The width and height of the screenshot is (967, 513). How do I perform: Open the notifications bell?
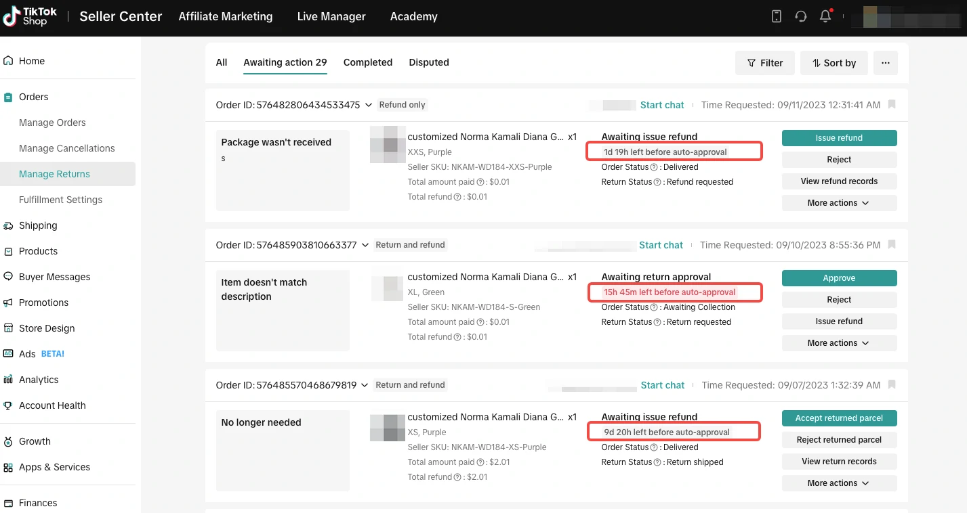(x=825, y=17)
